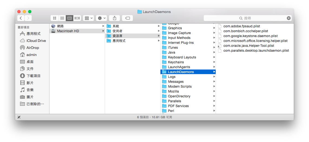Switch to icon view
This screenshot has width=309, height=142.
[55, 18]
